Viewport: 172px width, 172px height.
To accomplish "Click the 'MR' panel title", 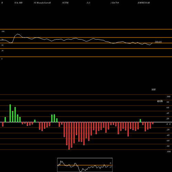I will click(x=153, y=89).
